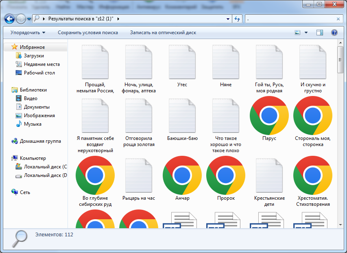Select the file Крестьянские дети
This screenshot has width=347, height=253.
click(269, 182)
